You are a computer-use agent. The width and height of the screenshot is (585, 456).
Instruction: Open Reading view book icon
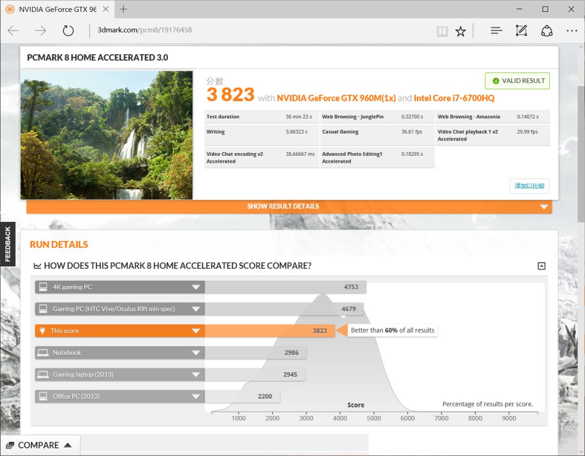(x=443, y=31)
